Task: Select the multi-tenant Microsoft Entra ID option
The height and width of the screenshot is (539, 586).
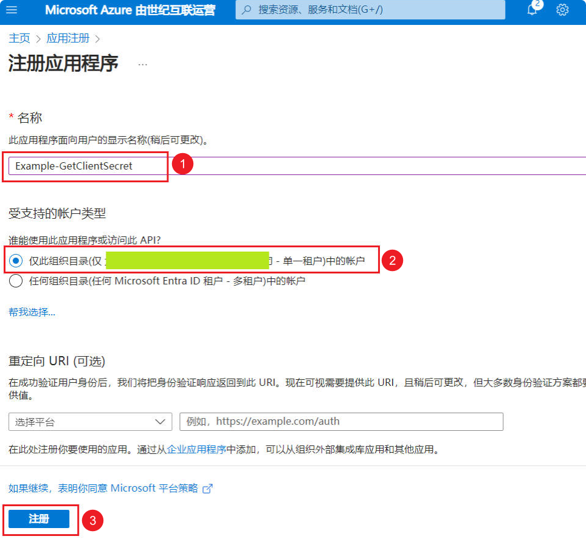Action: pos(16,281)
